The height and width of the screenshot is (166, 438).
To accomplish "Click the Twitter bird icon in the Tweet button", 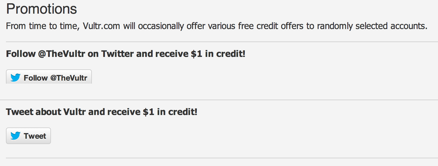I will [x=15, y=136].
